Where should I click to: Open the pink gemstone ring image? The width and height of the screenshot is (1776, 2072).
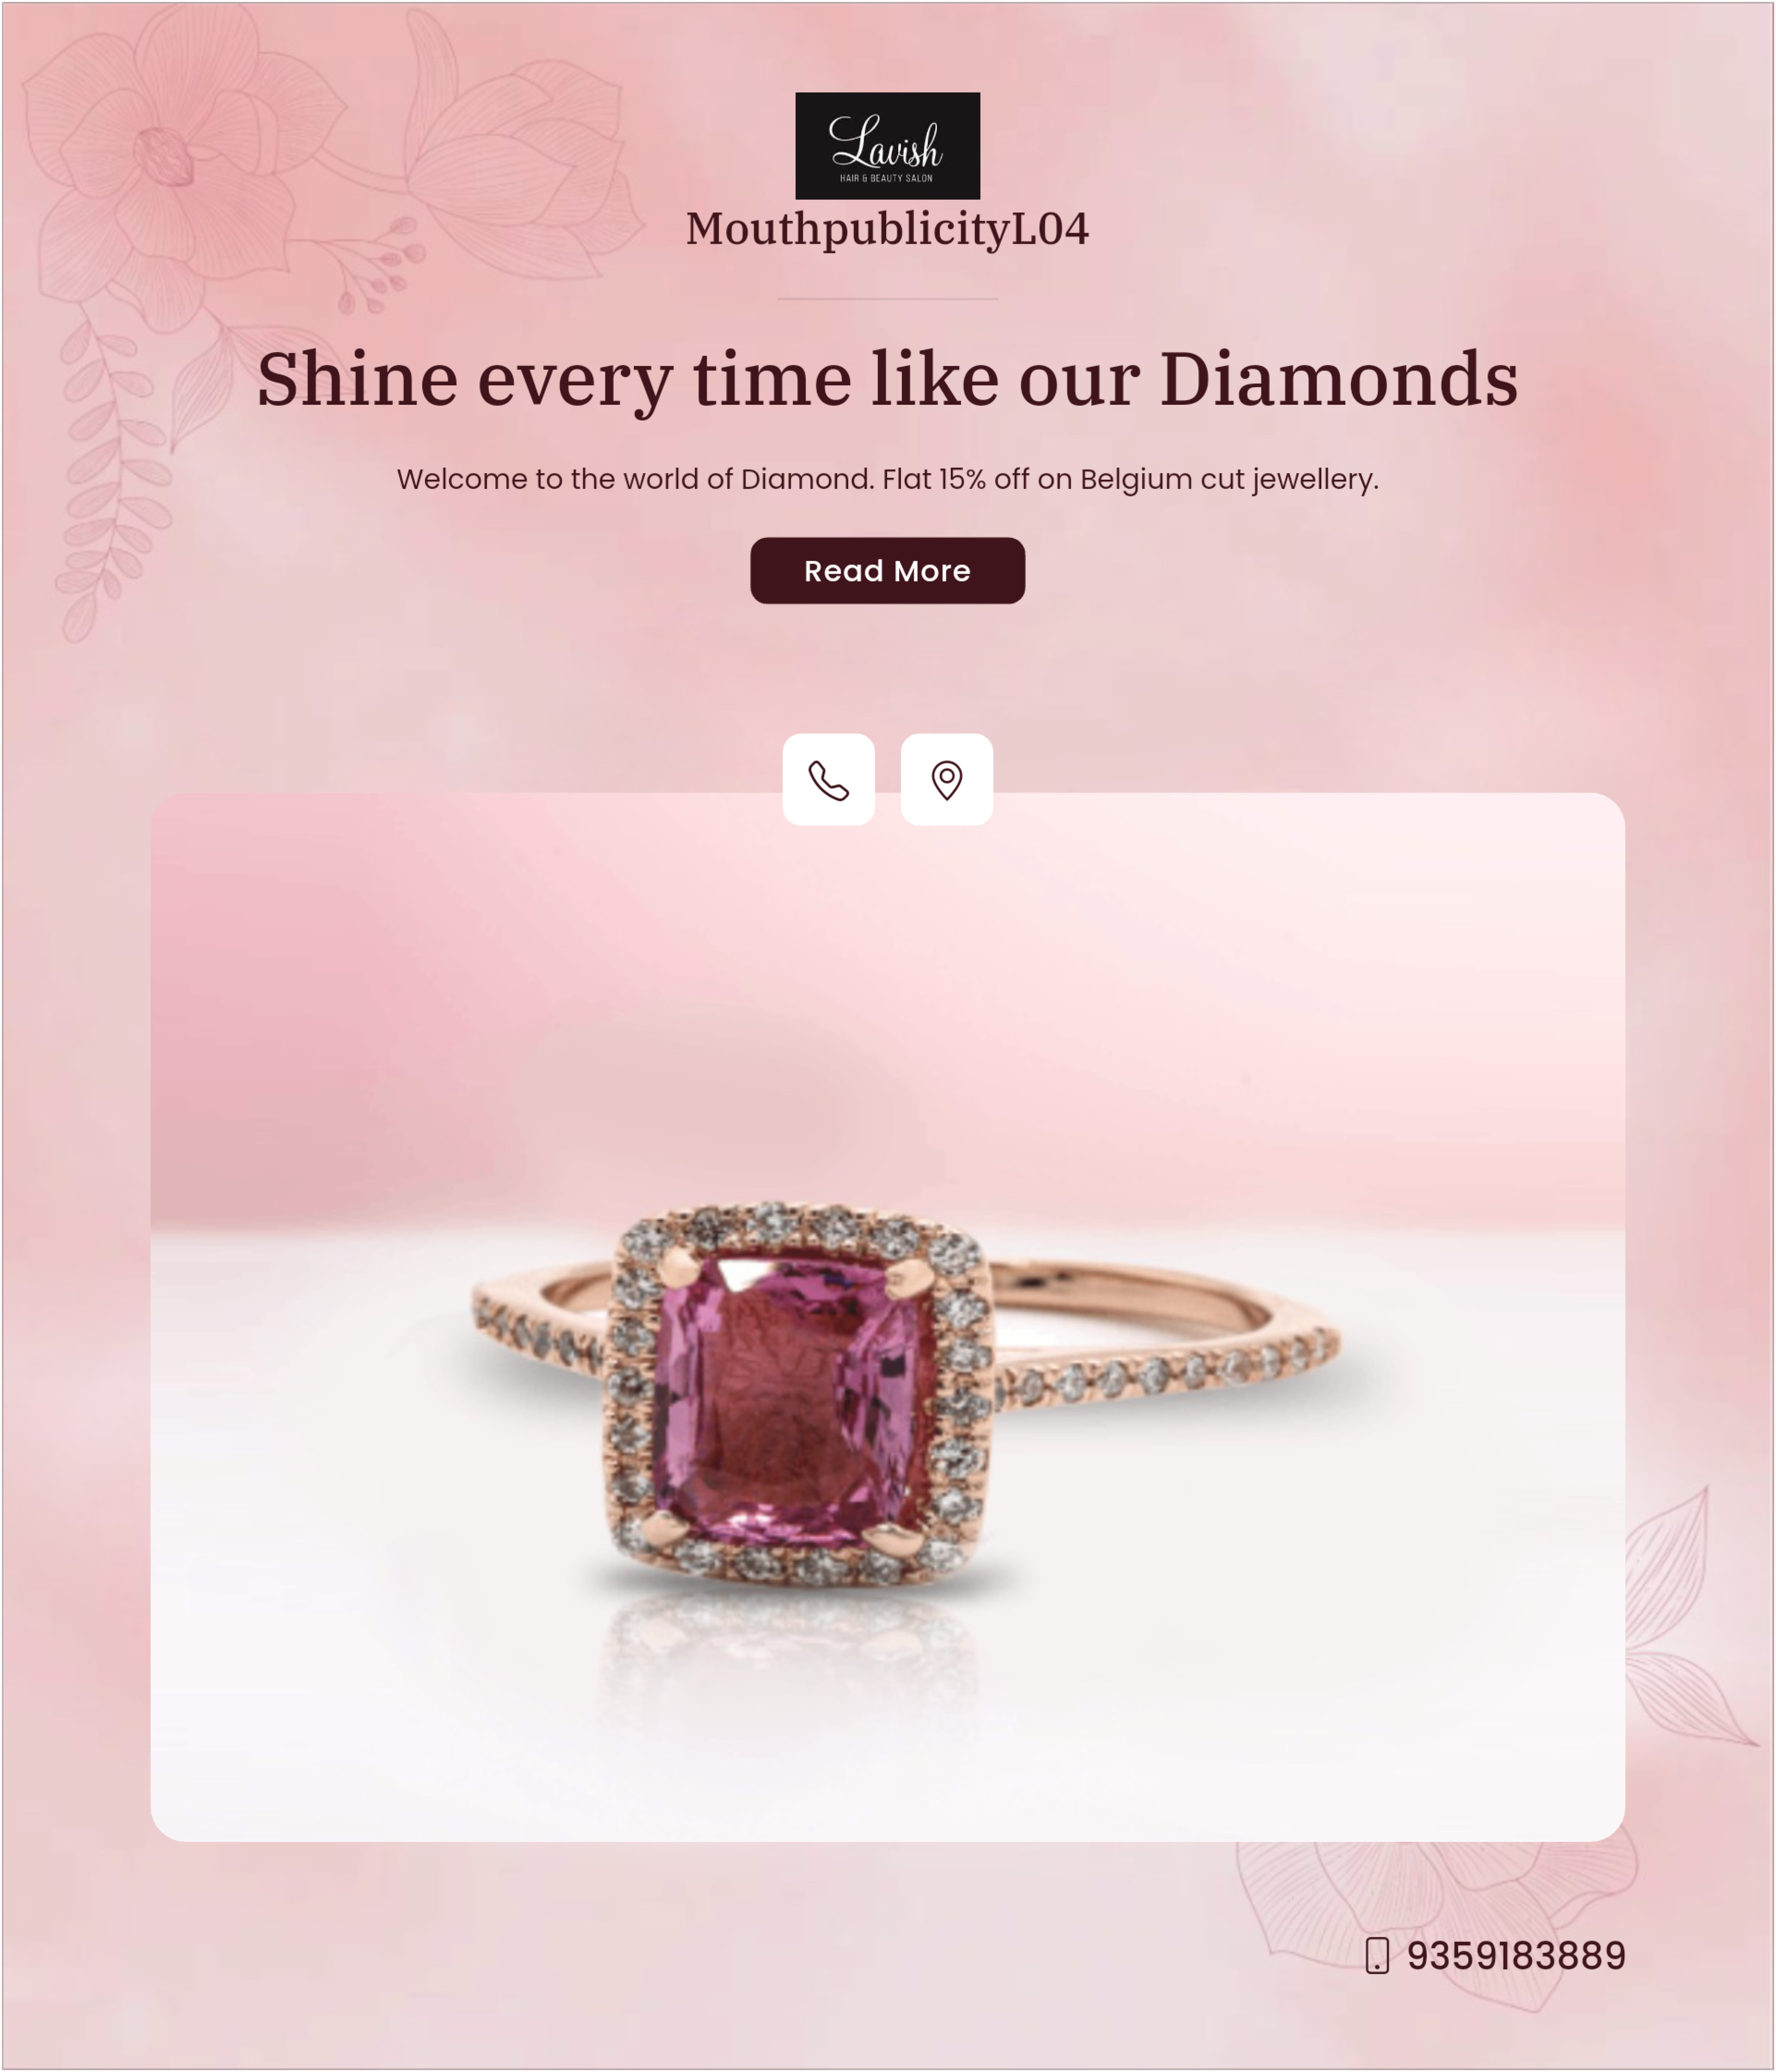887,1317
